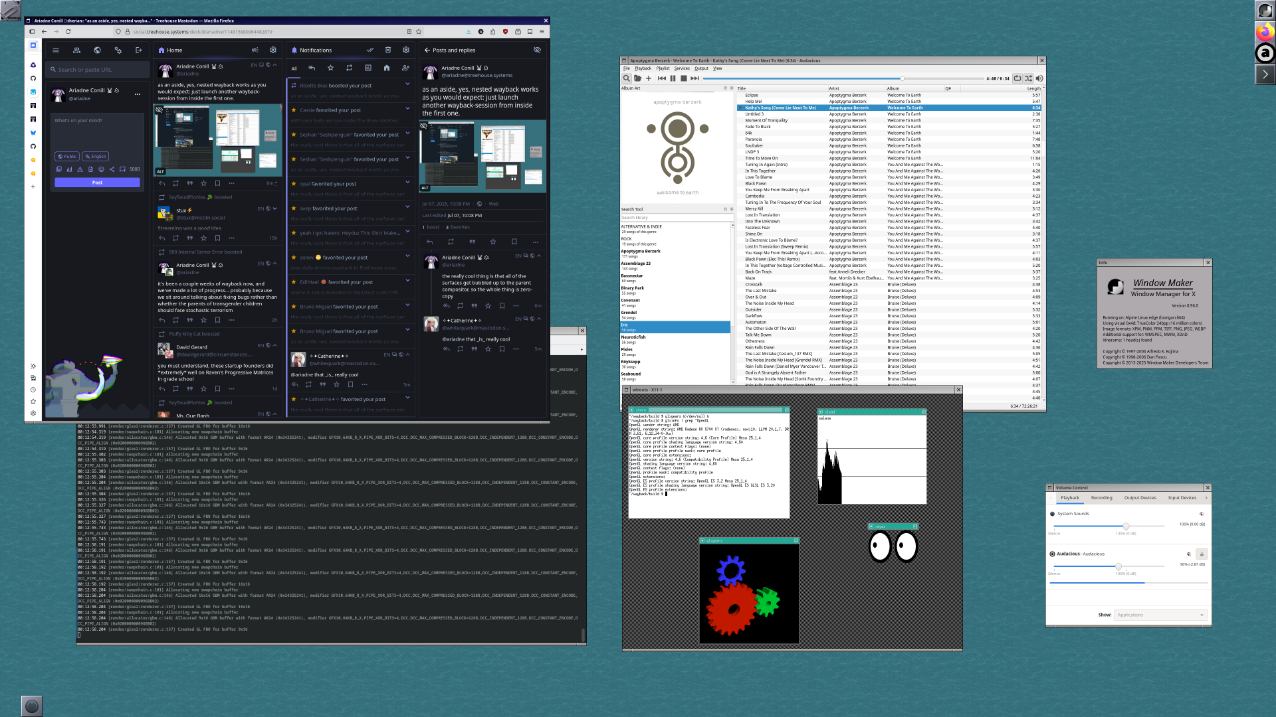Toggle shuffle mode in Audacious
This screenshot has height=717, width=1276.
(1028, 78)
